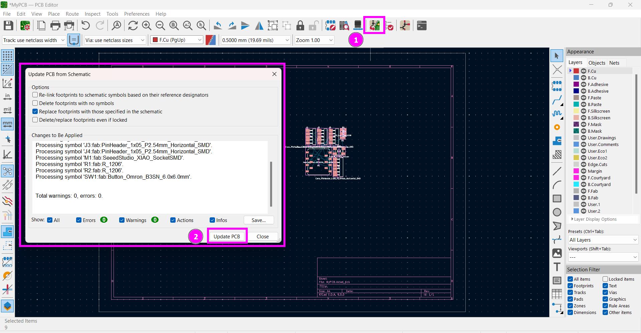
Task: Select the Draw Circle tool
Action: point(557,212)
